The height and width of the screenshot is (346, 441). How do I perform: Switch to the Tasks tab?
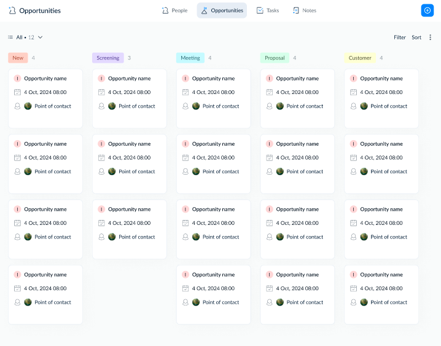[x=267, y=10]
